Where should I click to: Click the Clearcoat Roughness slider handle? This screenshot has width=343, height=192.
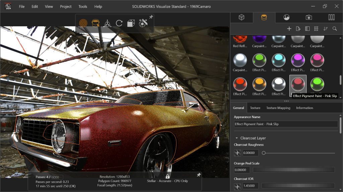pos(264,153)
